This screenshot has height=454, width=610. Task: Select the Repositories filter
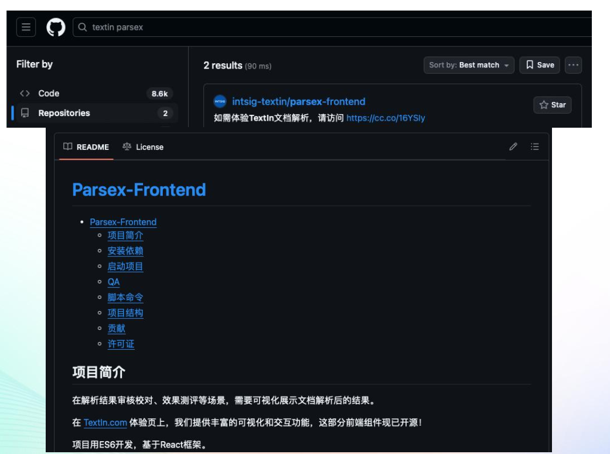pyautogui.click(x=96, y=113)
